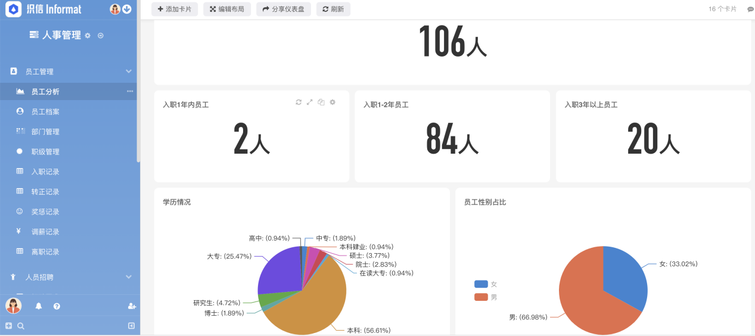Expand the 人员招聘 section chevron
755x336 pixels.
[x=129, y=277]
